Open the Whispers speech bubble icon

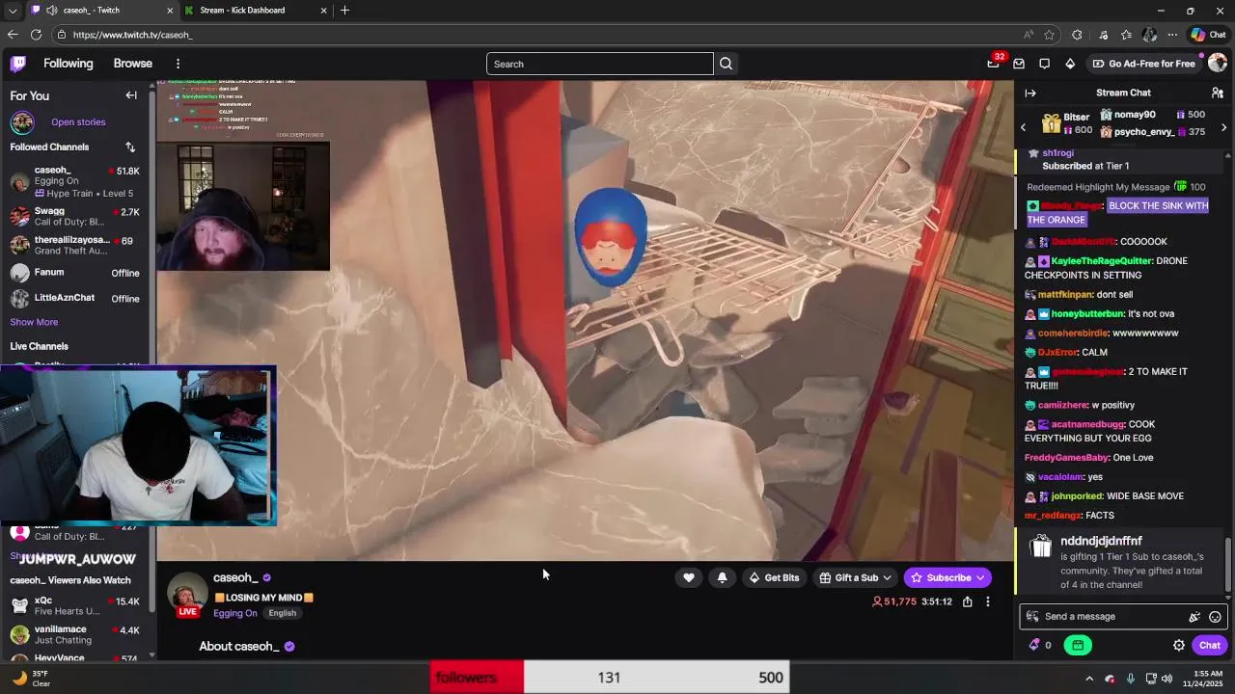point(1044,64)
